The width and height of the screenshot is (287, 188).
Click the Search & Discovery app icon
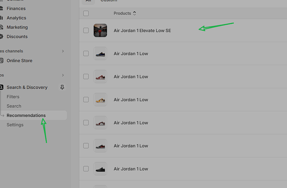(x=2, y=88)
